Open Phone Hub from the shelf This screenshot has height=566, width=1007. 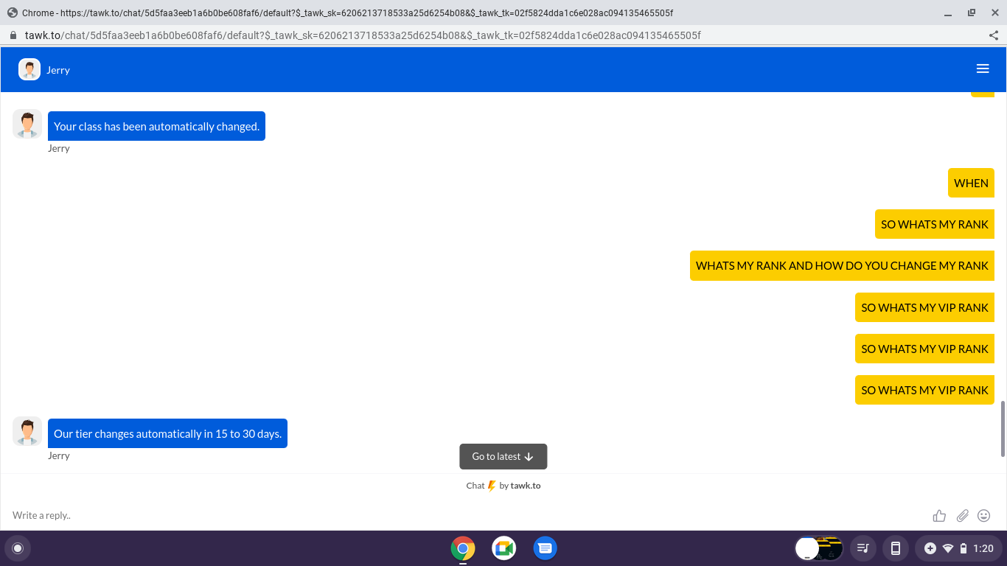point(896,548)
